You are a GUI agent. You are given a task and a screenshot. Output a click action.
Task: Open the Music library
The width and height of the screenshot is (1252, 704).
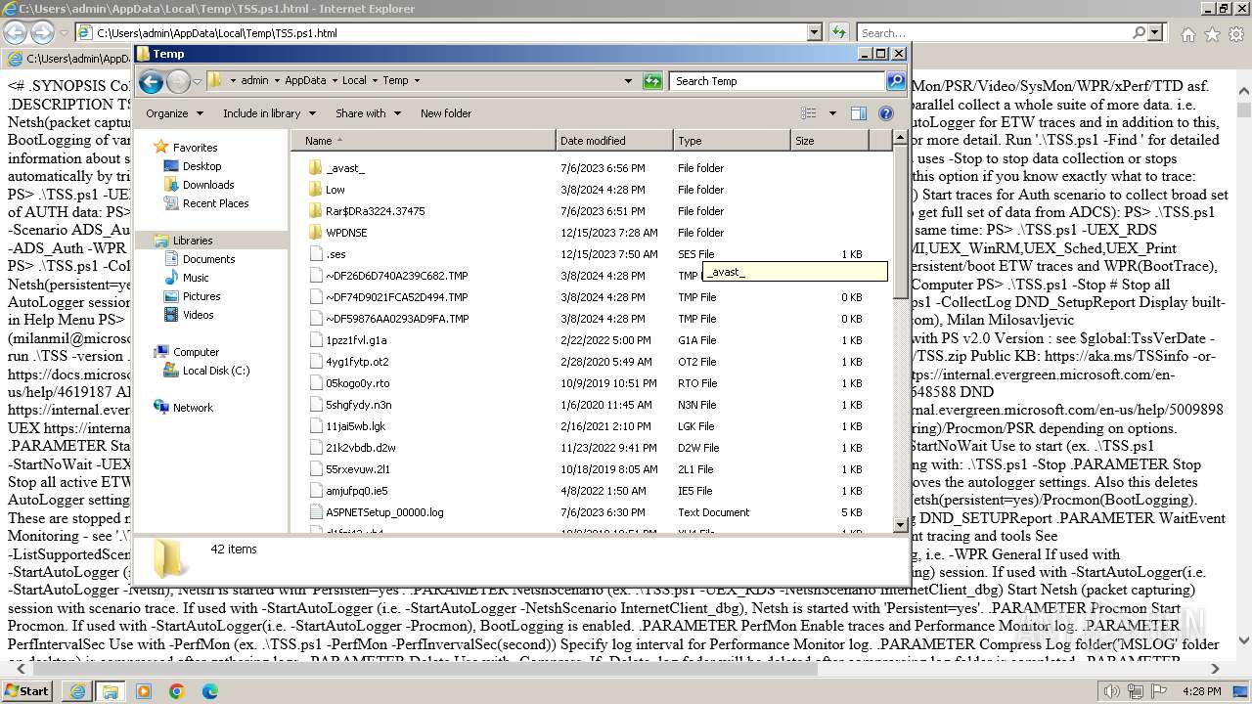click(196, 278)
